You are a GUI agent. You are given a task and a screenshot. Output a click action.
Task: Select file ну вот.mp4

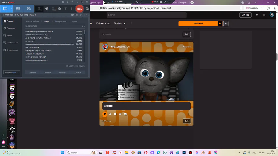pyautogui.click(x=54, y=41)
